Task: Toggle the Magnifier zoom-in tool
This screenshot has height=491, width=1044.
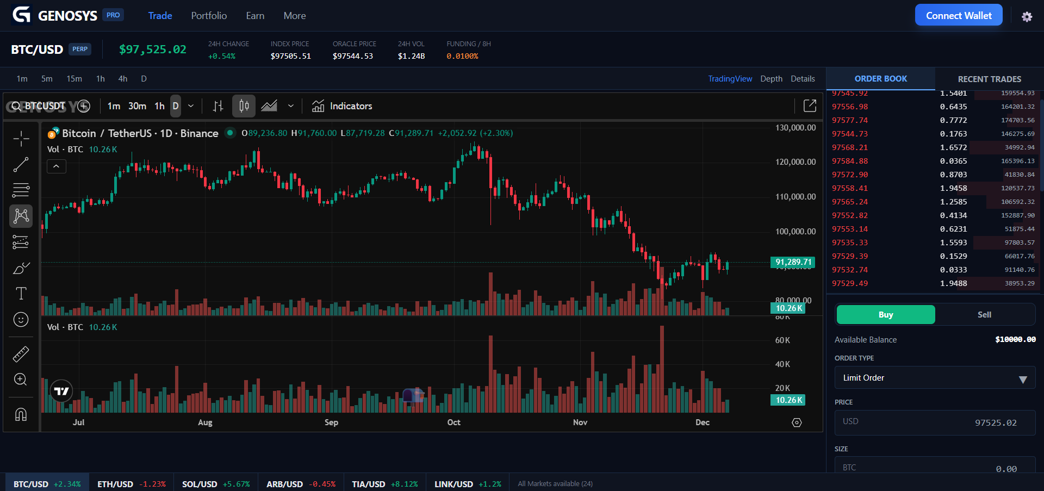Action: (x=21, y=379)
